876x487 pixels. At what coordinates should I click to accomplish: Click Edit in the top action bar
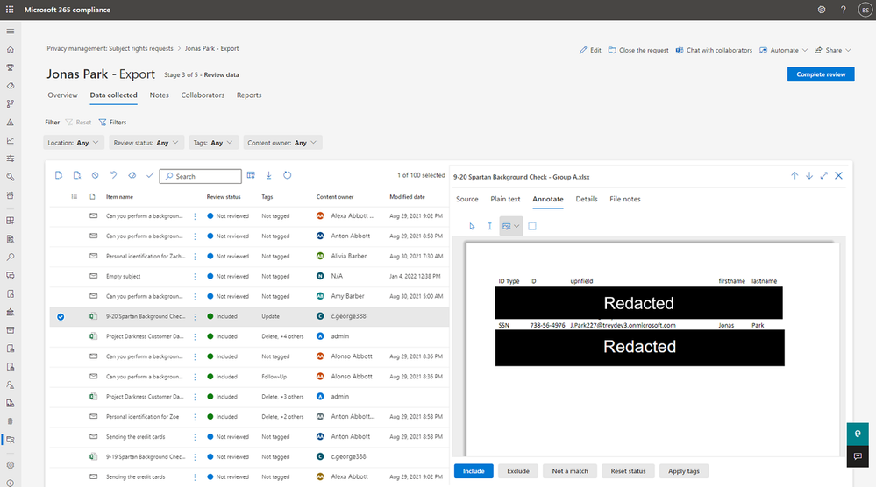coord(590,50)
